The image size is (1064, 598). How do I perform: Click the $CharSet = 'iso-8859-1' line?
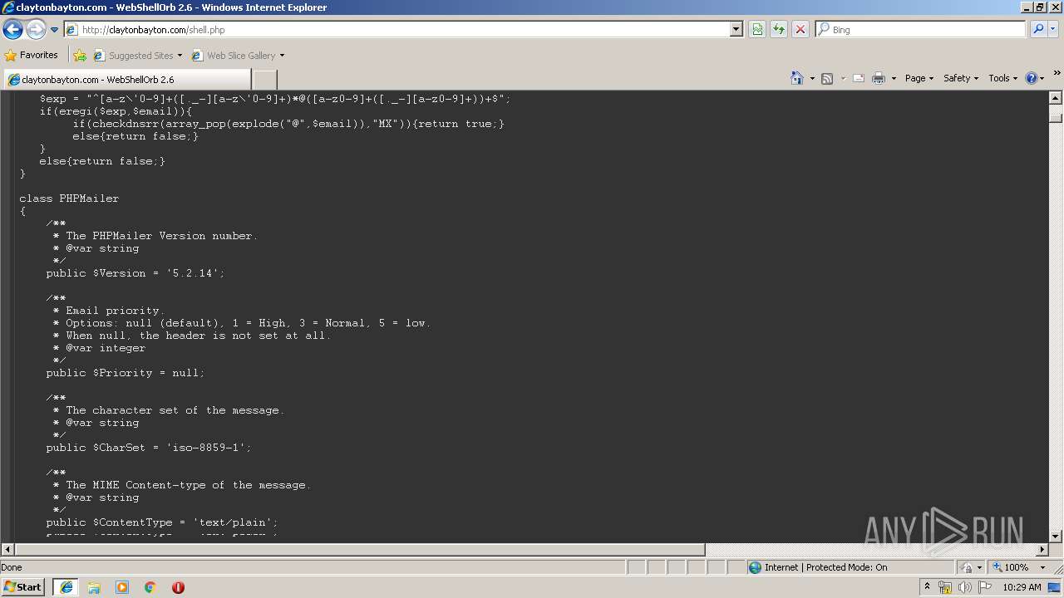click(x=149, y=448)
